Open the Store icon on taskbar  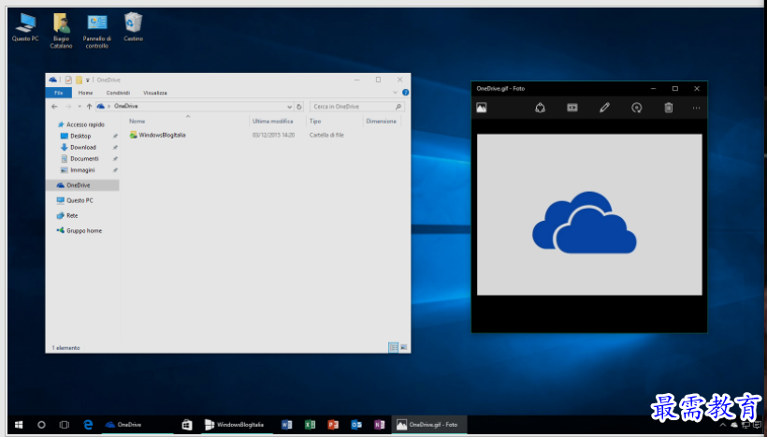(186, 425)
